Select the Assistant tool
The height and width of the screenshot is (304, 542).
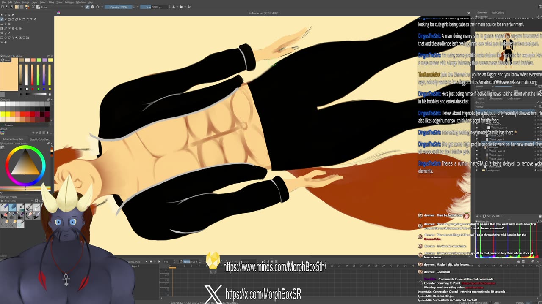point(2,33)
